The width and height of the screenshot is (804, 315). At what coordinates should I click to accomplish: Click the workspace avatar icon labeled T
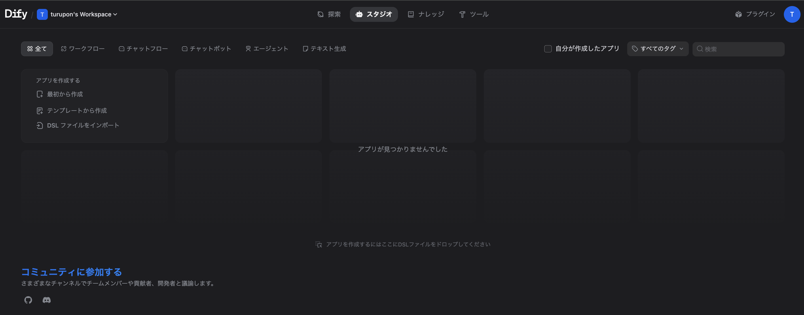point(42,14)
